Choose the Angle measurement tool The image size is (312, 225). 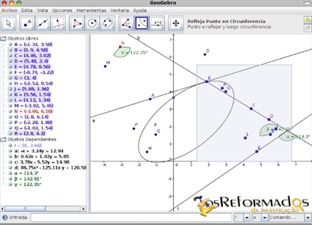coord(126,23)
